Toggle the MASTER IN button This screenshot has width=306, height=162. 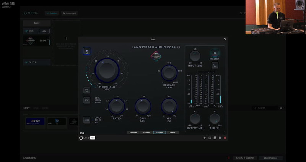(x=215, y=53)
